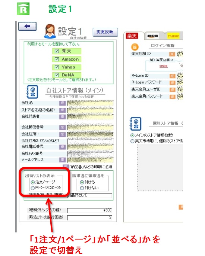Image resolution: width=205 pixels, height=256 pixels.
Task: Select the 同ページに並べる radio option
Action: pyautogui.click(x=33, y=188)
